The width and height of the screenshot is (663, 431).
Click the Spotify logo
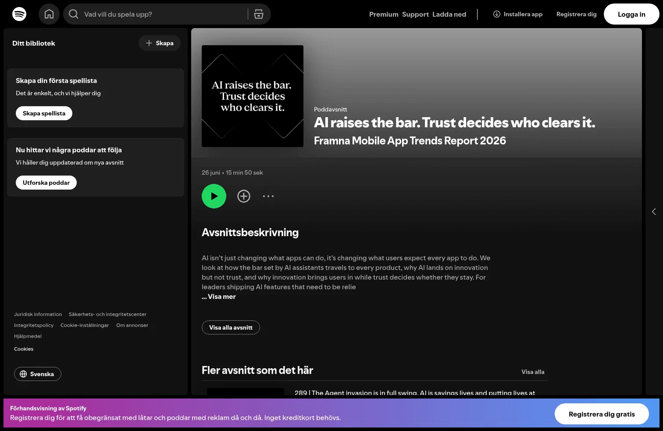tap(19, 14)
